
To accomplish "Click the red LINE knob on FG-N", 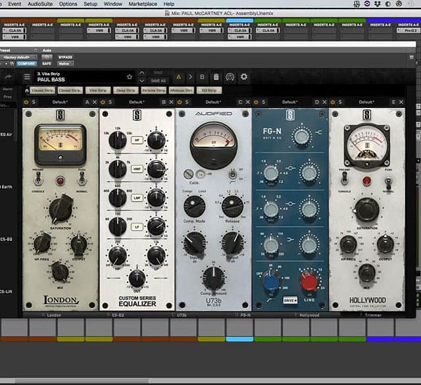I will point(309,282).
